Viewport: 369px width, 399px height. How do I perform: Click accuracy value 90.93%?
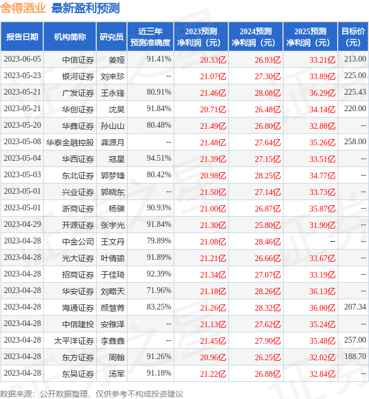coord(159,208)
